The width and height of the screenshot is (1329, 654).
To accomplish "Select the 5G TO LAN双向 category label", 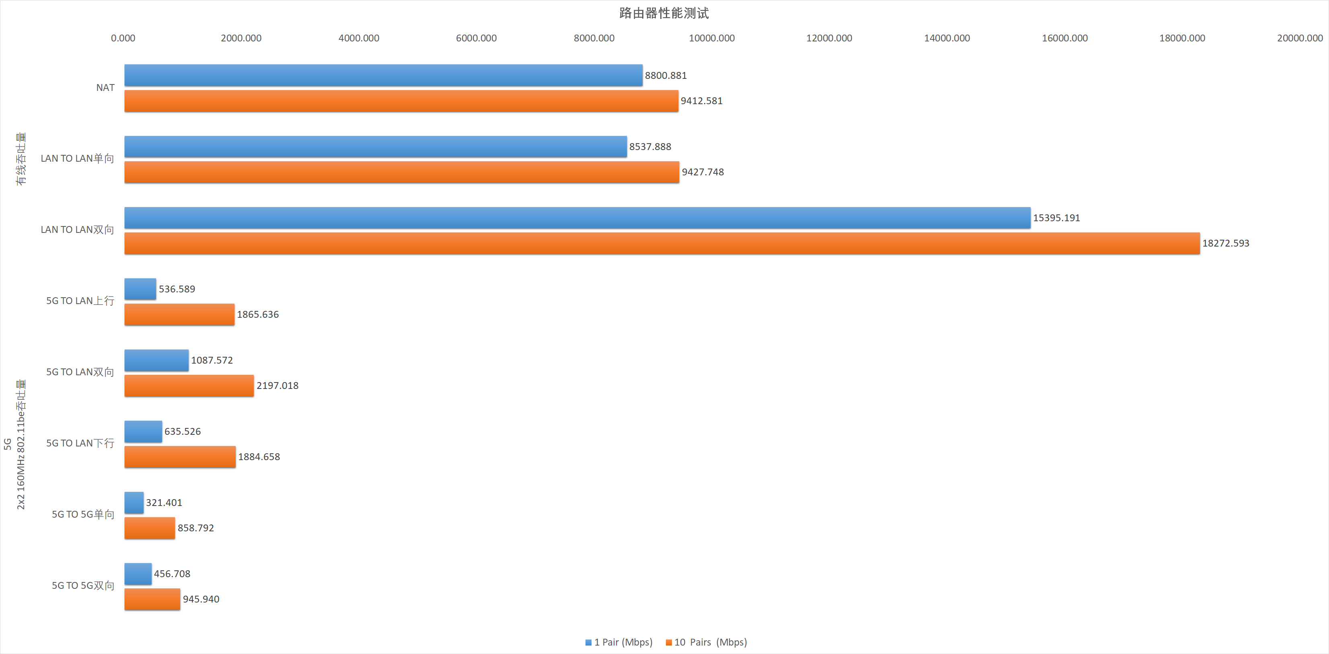I will pos(80,372).
